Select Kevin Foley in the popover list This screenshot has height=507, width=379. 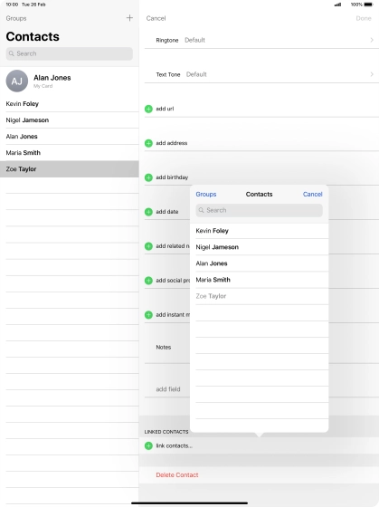pyautogui.click(x=259, y=231)
